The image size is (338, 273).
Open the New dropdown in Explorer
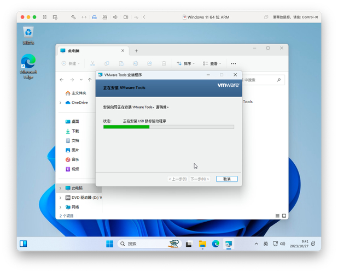(x=71, y=63)
